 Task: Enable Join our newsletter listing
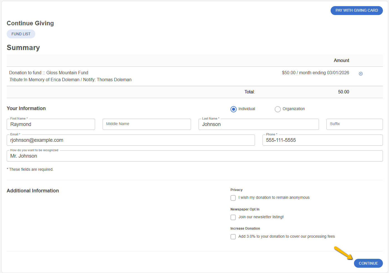pyautogui.click(x=233, y=217)
